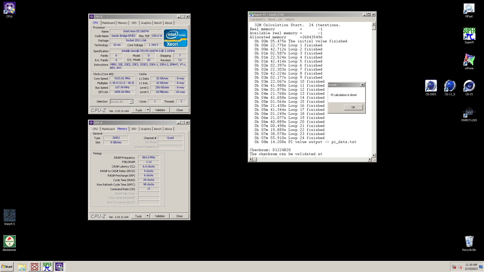The width and height of the screenshot is (484, 272).
Task: Click the CAS# Latency value 6.0 clocks
Action: [x=149, y=166]
